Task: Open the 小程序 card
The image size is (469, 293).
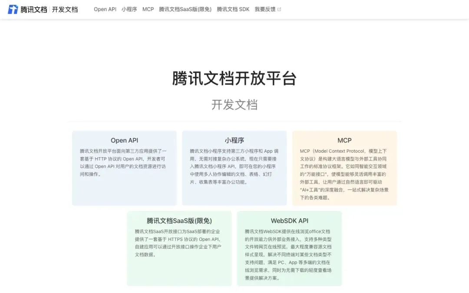Action: pos(234,168)
